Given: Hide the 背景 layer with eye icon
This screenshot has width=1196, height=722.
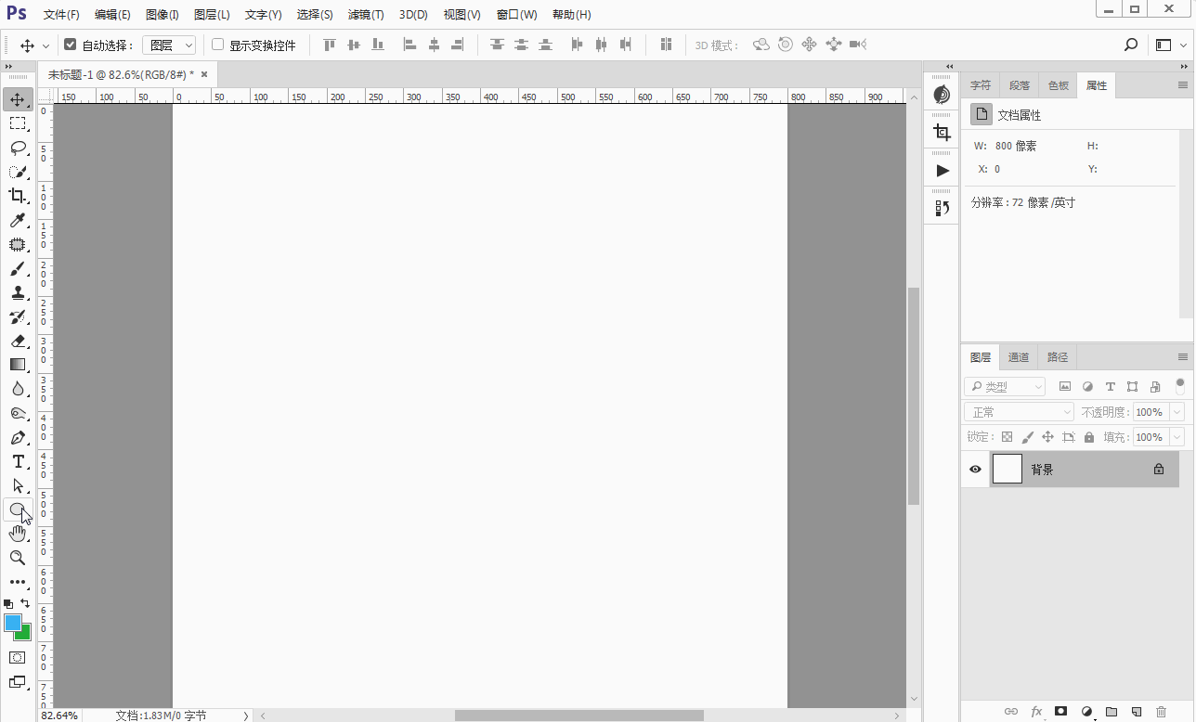Looking at the screenshot, I should (975, 470).
